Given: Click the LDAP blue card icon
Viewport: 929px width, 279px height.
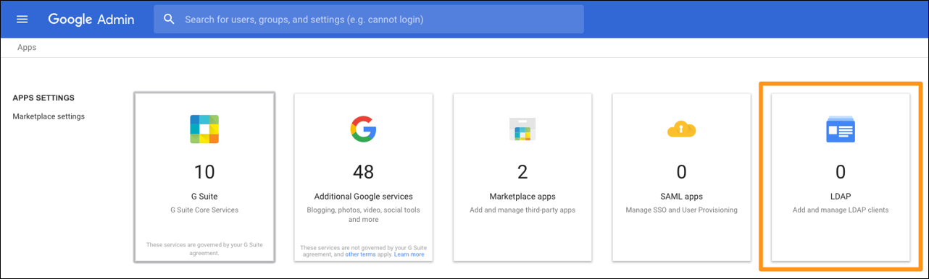Looking at the screenshot, I should [841, 130].
